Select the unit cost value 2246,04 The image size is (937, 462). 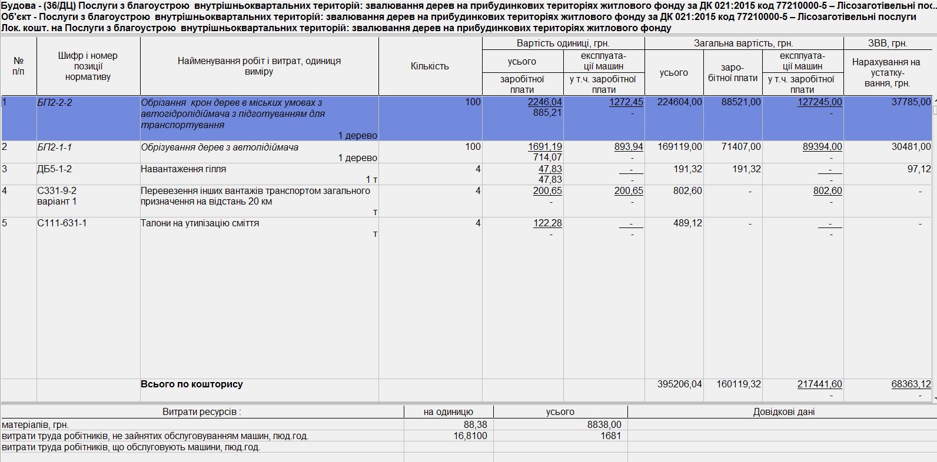(x=544, y=102)
